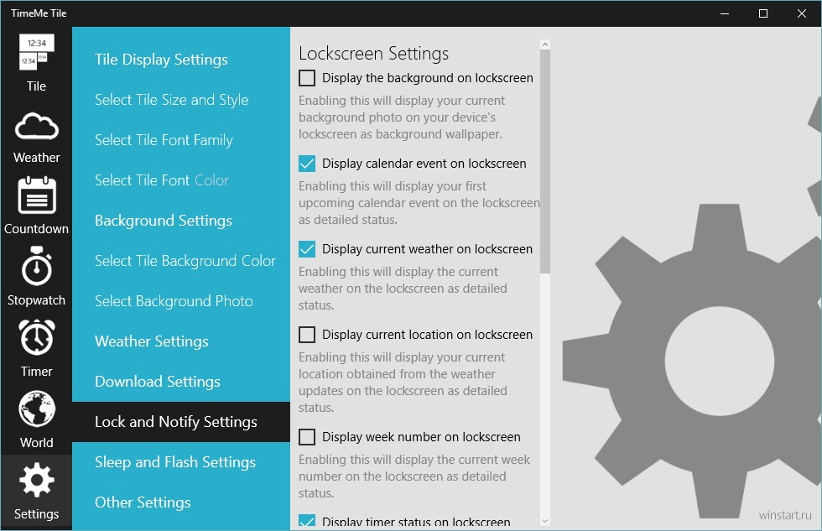Tick the Display week number checkbox

click(x=307, y=437)
